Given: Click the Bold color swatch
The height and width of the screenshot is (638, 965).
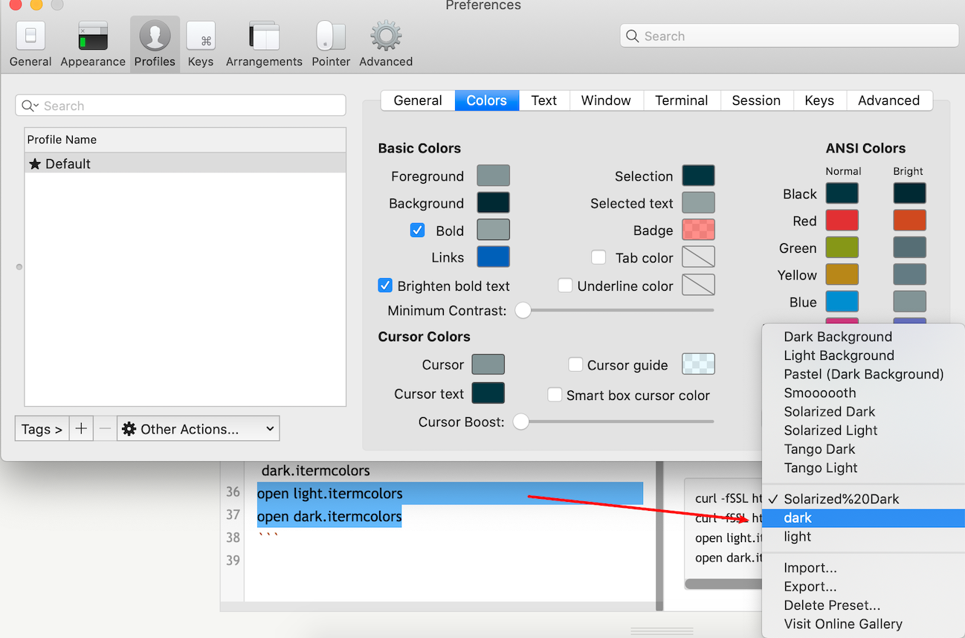Looking at the screenshot, I should [493, 229].
